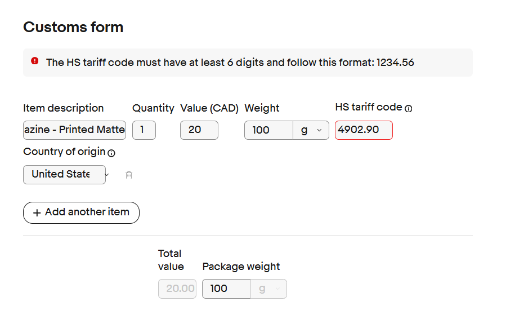Click into the Quantity field
The height and width of the screenshot is (310, 515).
[144, 130]
